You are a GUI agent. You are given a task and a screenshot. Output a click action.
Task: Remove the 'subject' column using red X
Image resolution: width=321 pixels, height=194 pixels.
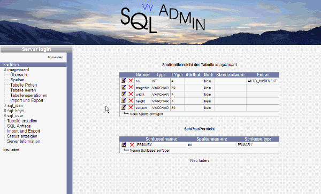click(x=131, y=107)
